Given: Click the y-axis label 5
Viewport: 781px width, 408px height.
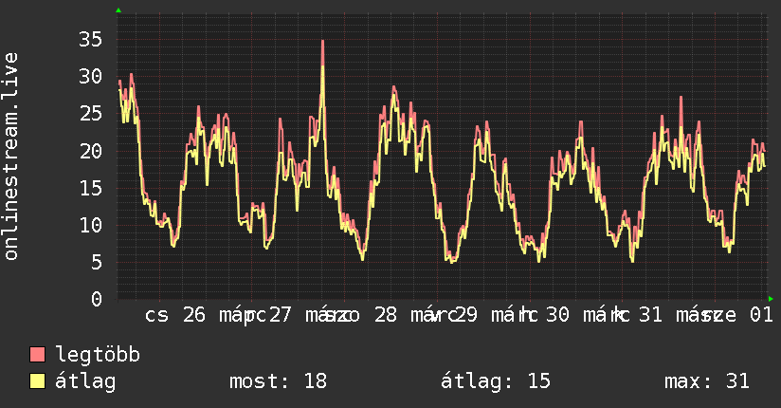Looking at the screenshot, I should point(97,263).
